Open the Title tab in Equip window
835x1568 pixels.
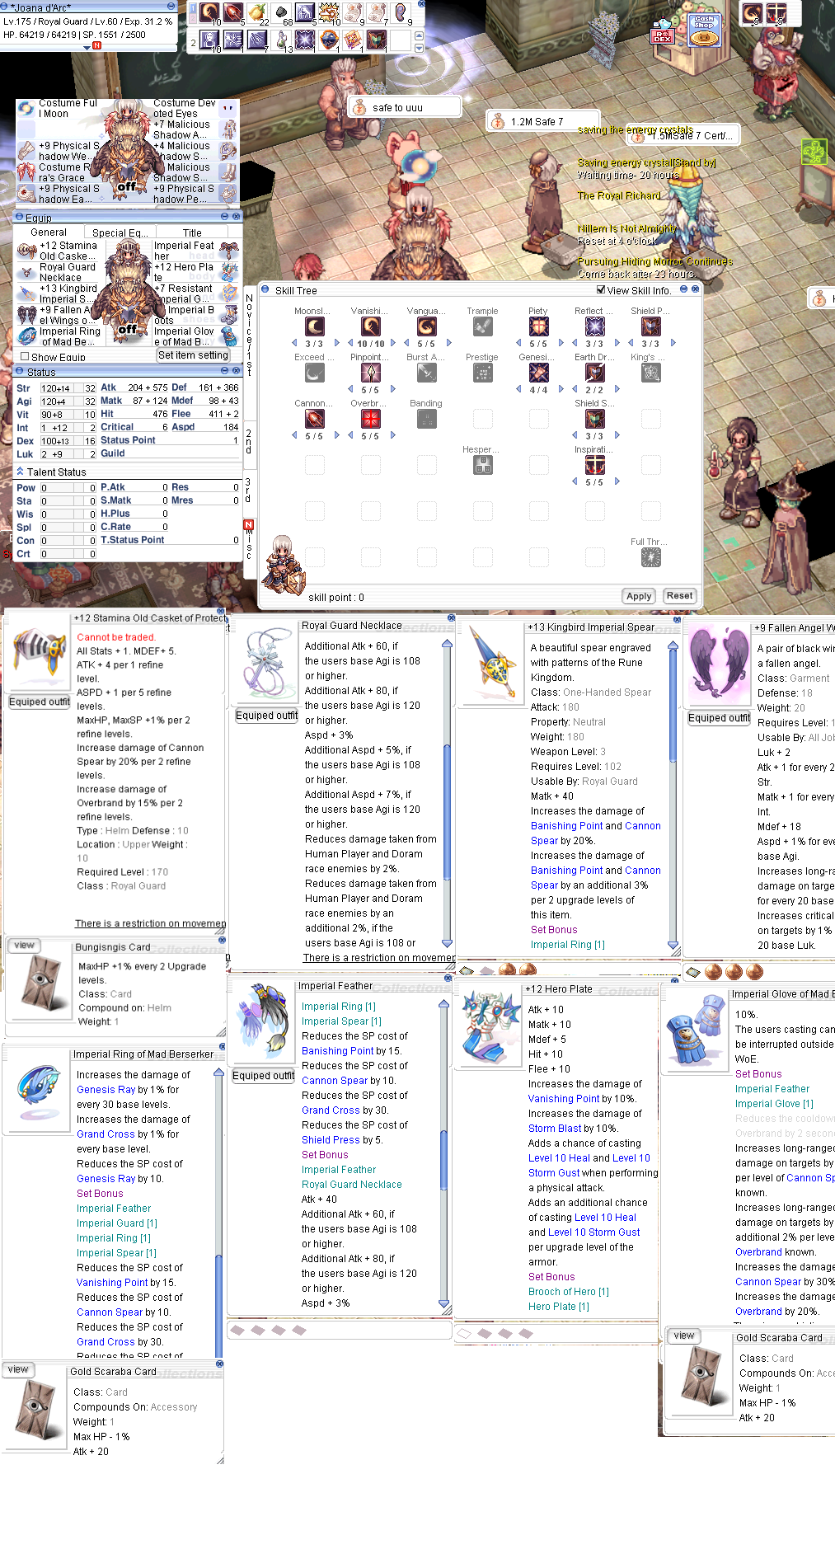pos(192,232)
